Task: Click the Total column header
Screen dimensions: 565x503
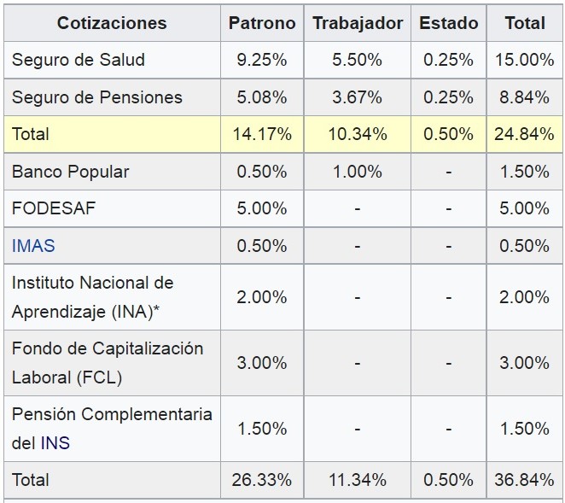Action: pyautogui.click(x=525, y=23)
